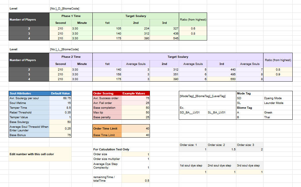Viewport: 301px width, 187px height.
Task: Click the Temper Time value 8.5
Action: click(x=60, y=107)
